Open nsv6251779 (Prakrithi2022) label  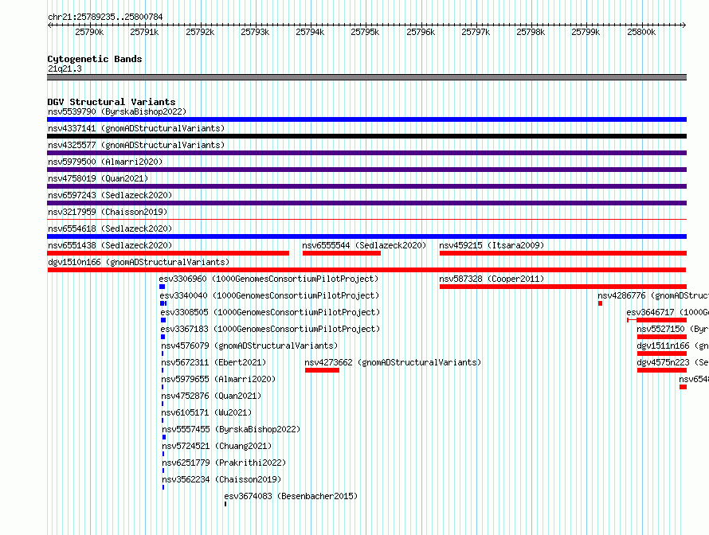coord(224,463)
